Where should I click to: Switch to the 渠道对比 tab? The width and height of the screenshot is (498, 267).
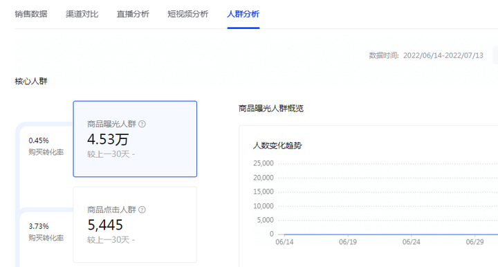82,14
